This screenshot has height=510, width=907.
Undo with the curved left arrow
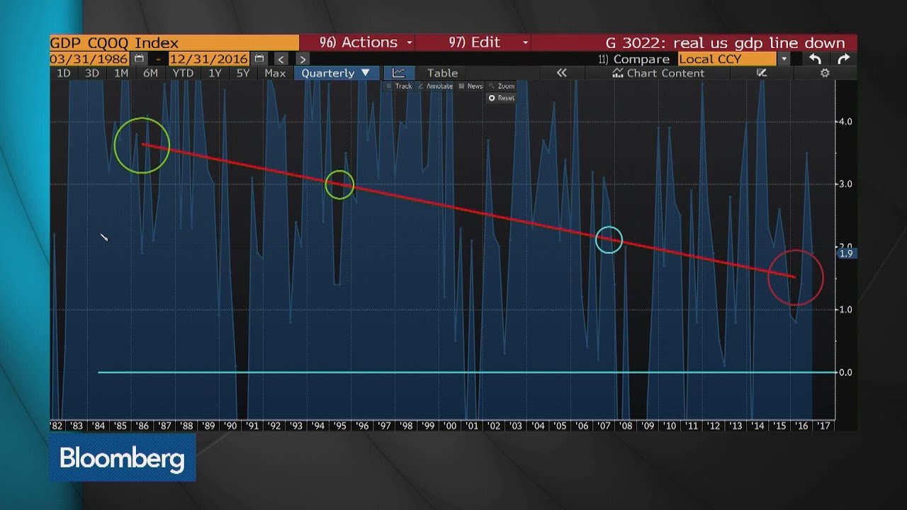pos(816,59)
